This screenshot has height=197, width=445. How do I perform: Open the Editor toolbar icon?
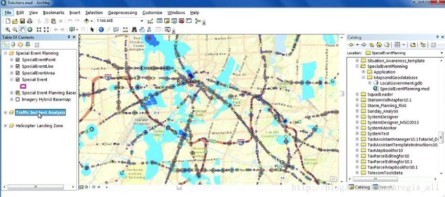[x=150, y=21]
